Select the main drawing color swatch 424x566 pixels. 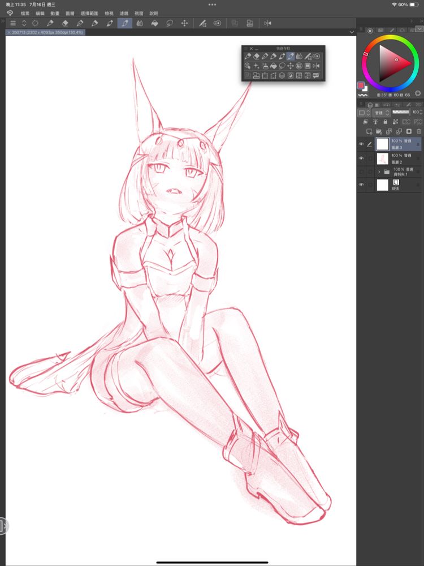click(x=361, y=85)
